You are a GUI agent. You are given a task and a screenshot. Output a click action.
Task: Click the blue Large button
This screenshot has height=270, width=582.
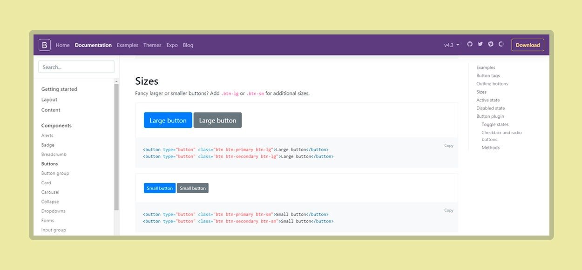coord(168,120)
